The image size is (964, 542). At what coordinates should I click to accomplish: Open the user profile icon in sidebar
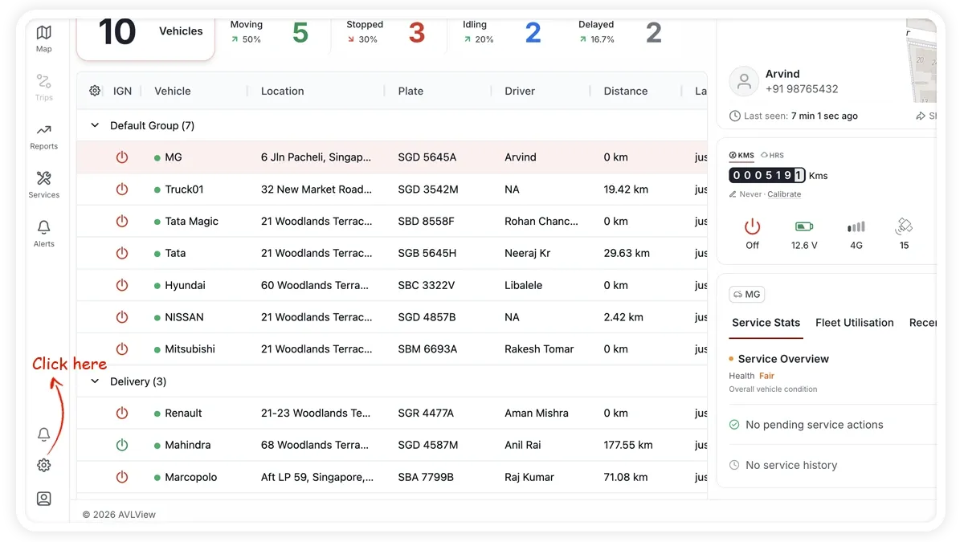tap(44, 499)
